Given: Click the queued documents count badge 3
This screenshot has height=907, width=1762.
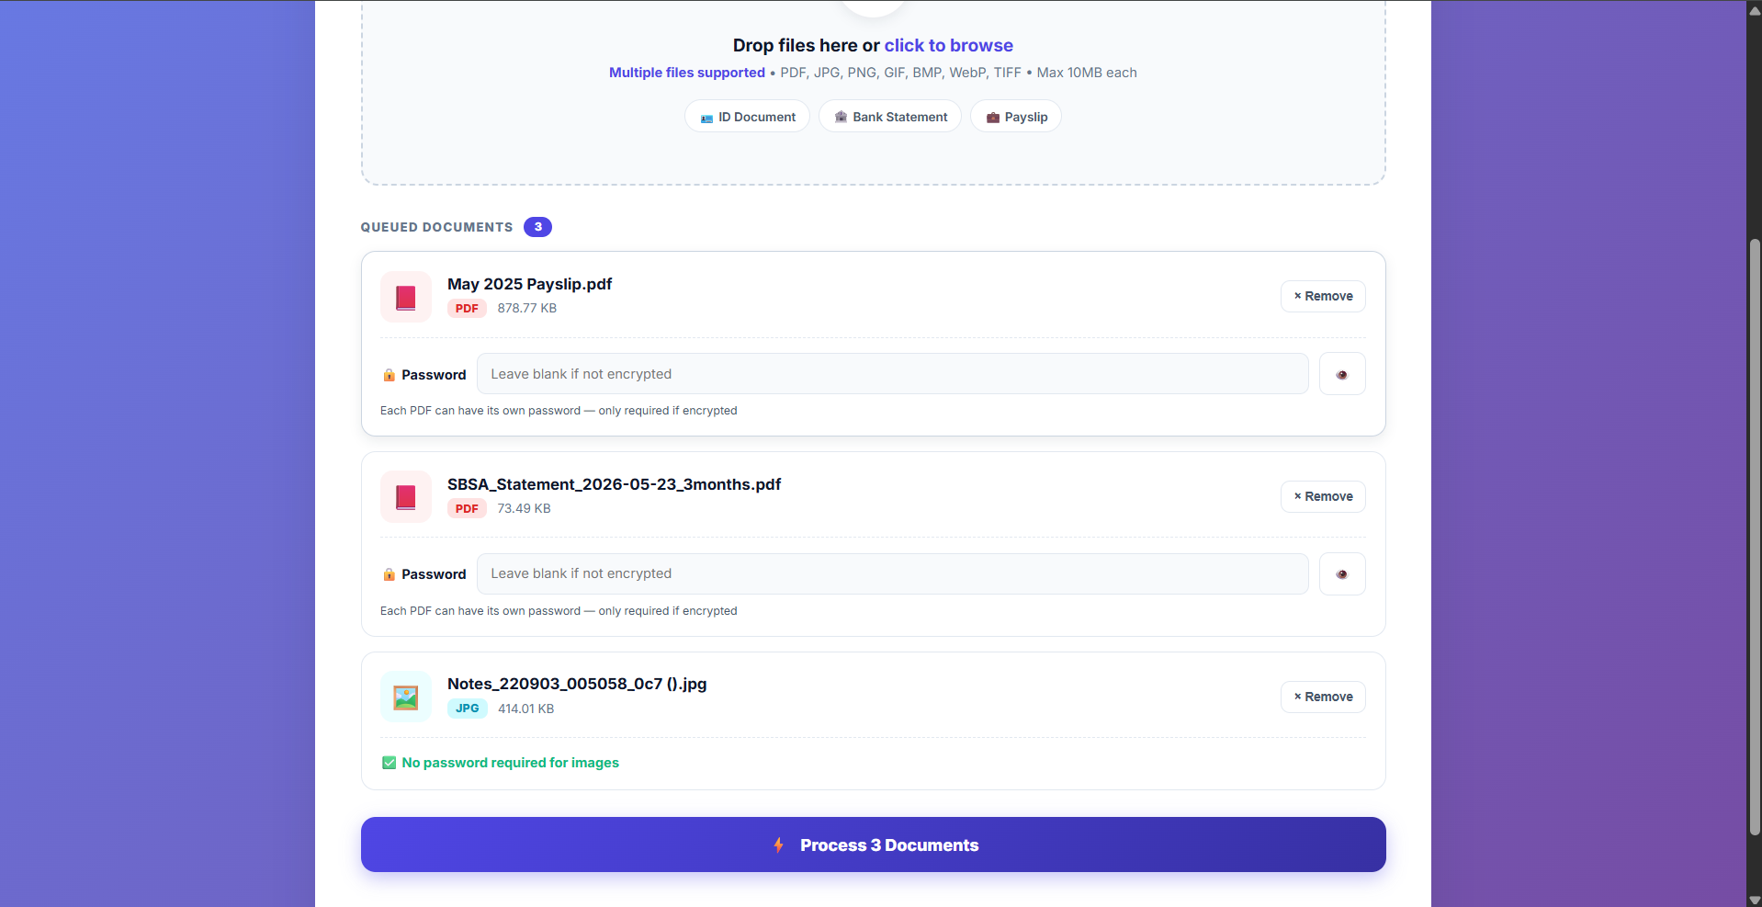Looking at the screenshot, I should 537,227.
